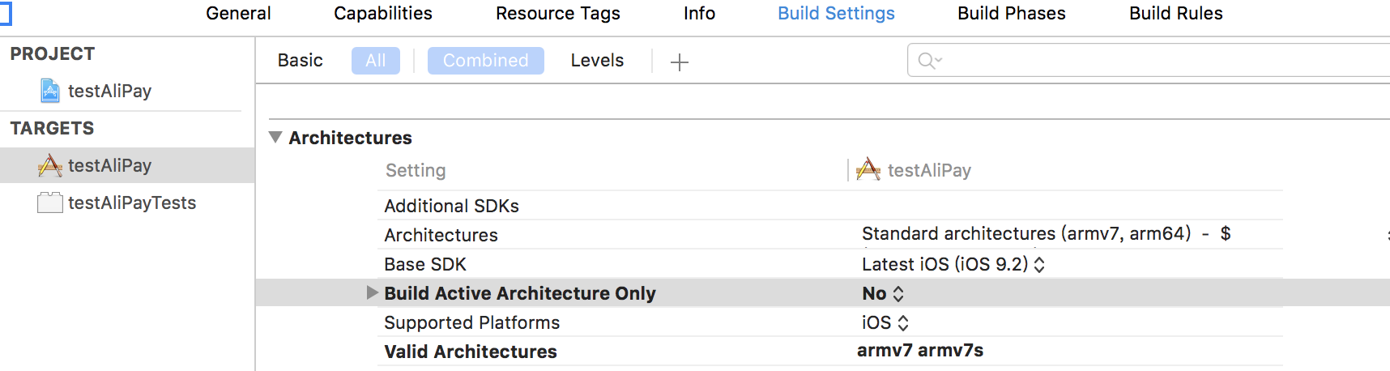
Task: Switch to the Build Phases tab
Action: click(x=1011, y=14)
